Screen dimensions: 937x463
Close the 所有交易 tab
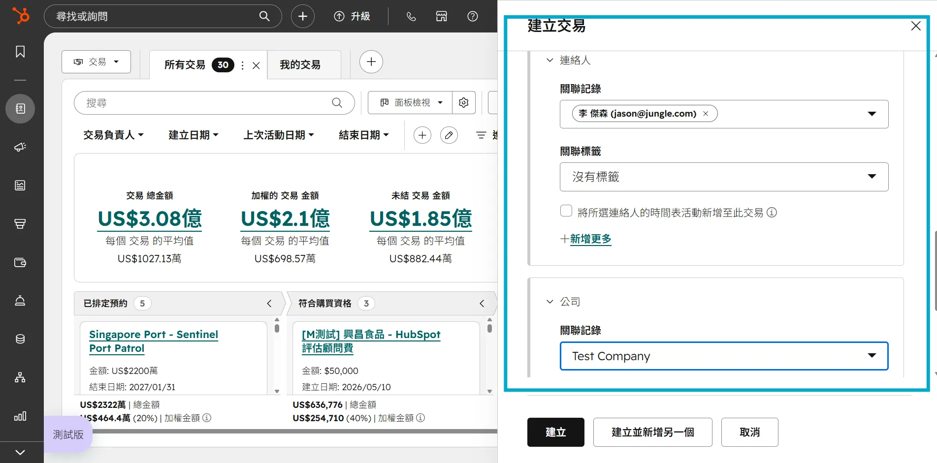tap(256, 65)
